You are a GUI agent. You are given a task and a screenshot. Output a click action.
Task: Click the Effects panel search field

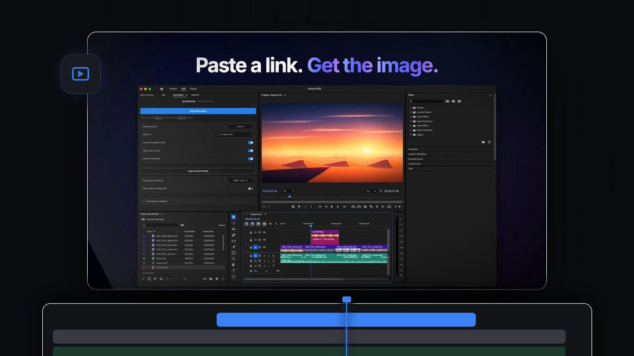[426, 102]
